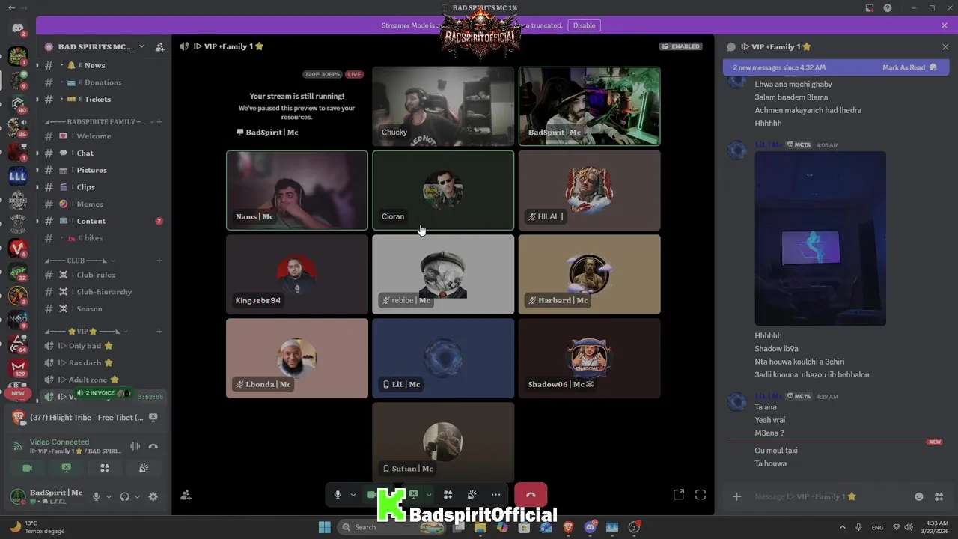Open more options in call controls
This screenshot has width=958, height=539.
[x=495, y=495]
